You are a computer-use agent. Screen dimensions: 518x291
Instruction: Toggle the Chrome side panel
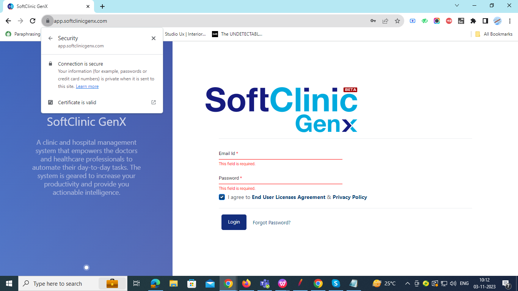pyautogui.click(x=485, y=21)
